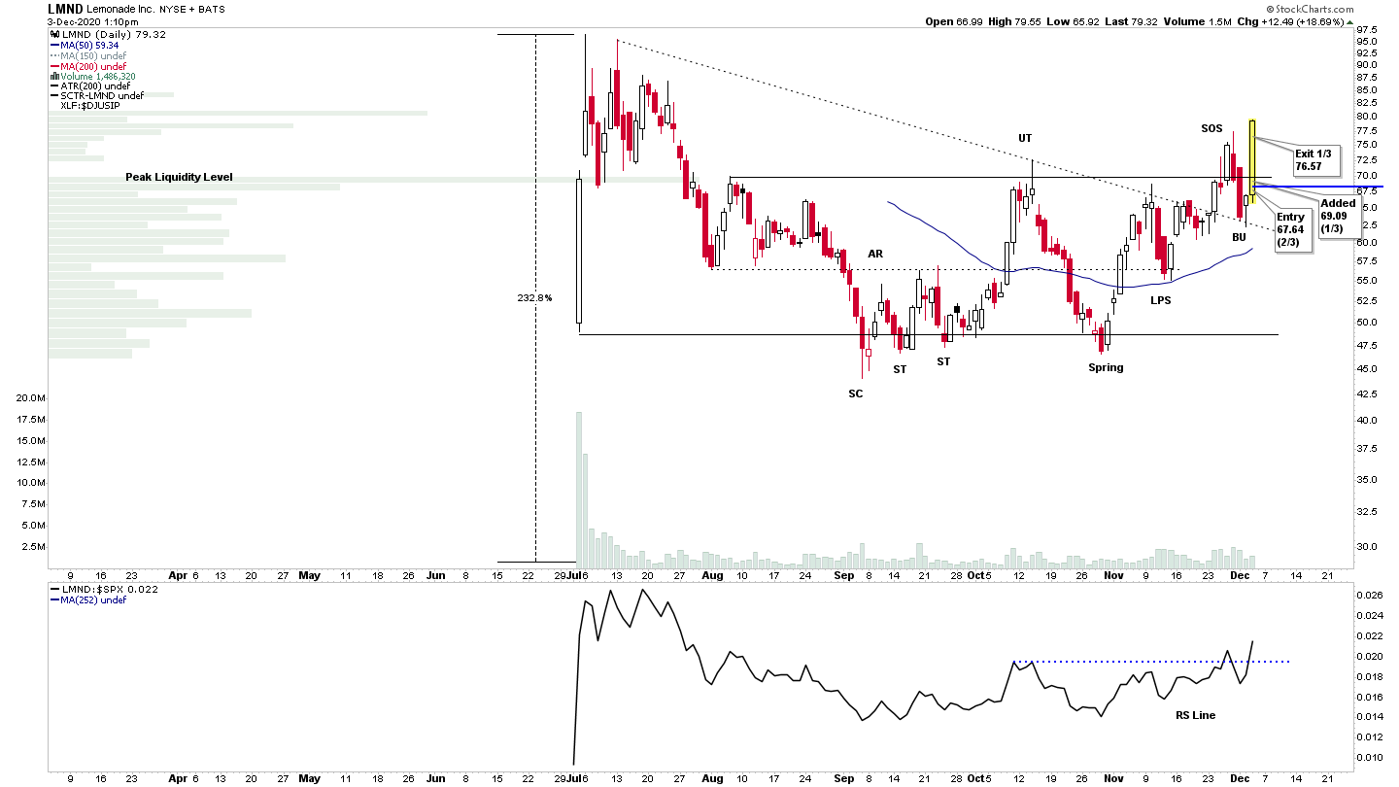
Task: Select "Apr" on the RS panel date axis
Action: [176, 778]
